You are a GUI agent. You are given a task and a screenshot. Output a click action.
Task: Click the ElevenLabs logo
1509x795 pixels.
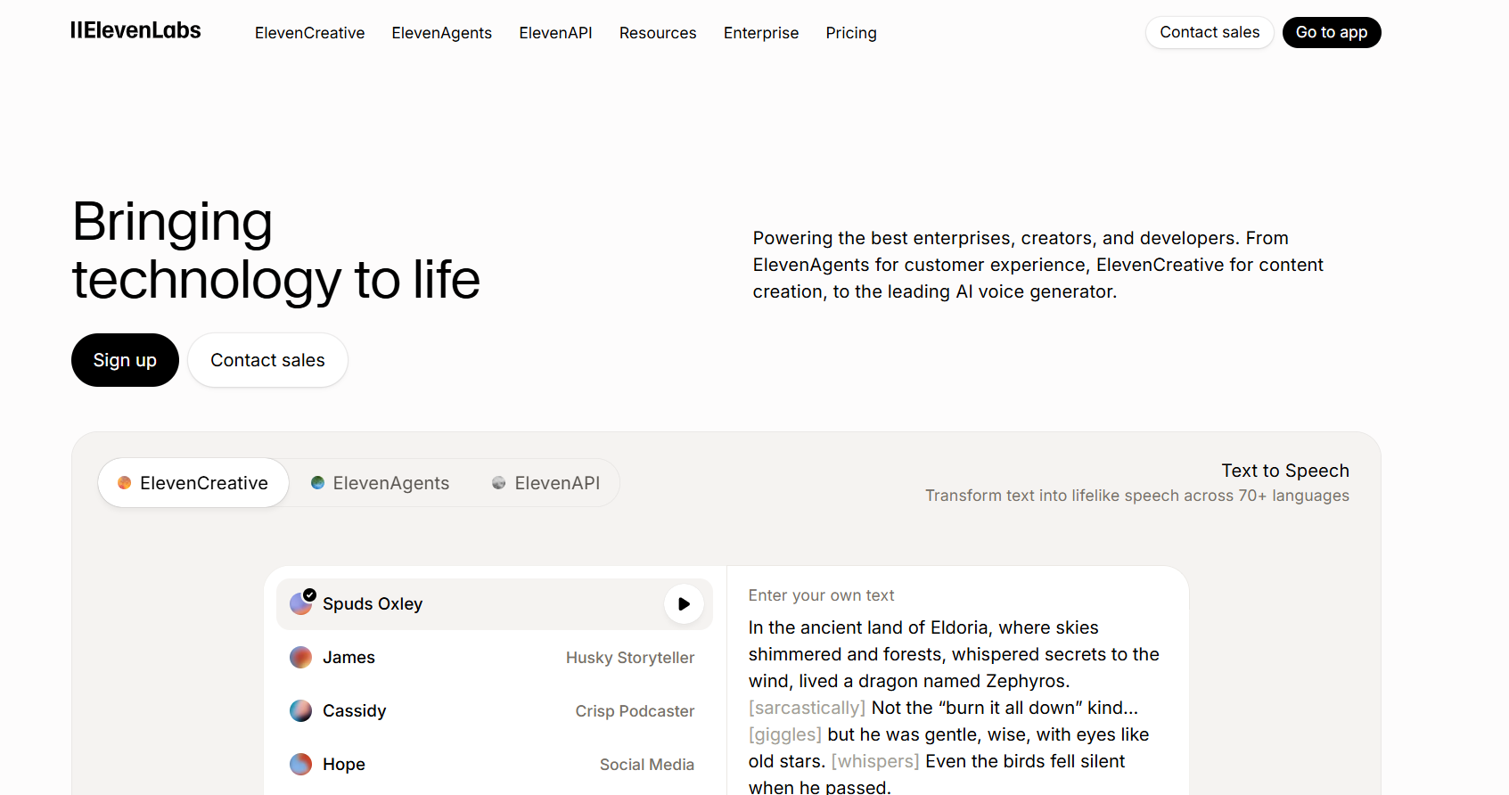click(135, 31)
